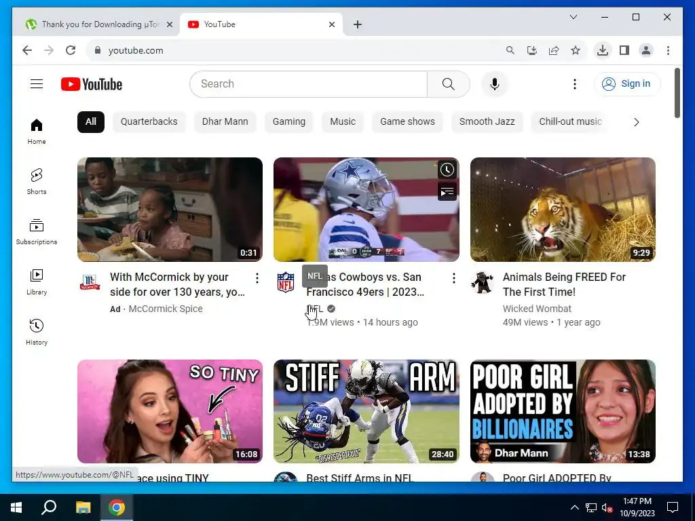Open Shorts in the sidebar
695x521 pixels.
37,182
